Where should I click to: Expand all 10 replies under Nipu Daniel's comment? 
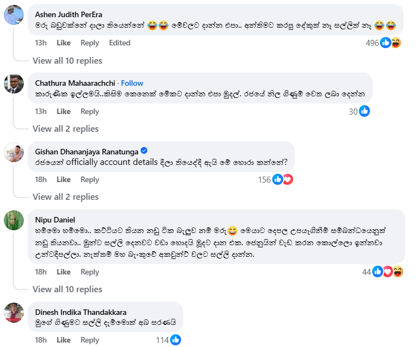pyautogui.click(x=67, y=289)
